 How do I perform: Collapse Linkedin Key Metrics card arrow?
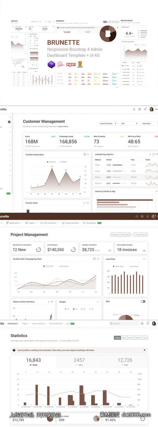tap(150, 154)
